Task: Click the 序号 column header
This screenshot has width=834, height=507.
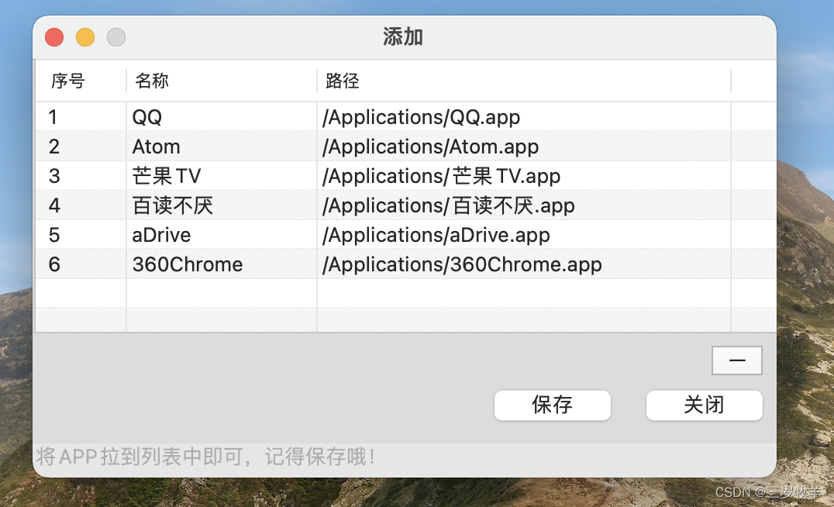Action: tap(68, 81)
